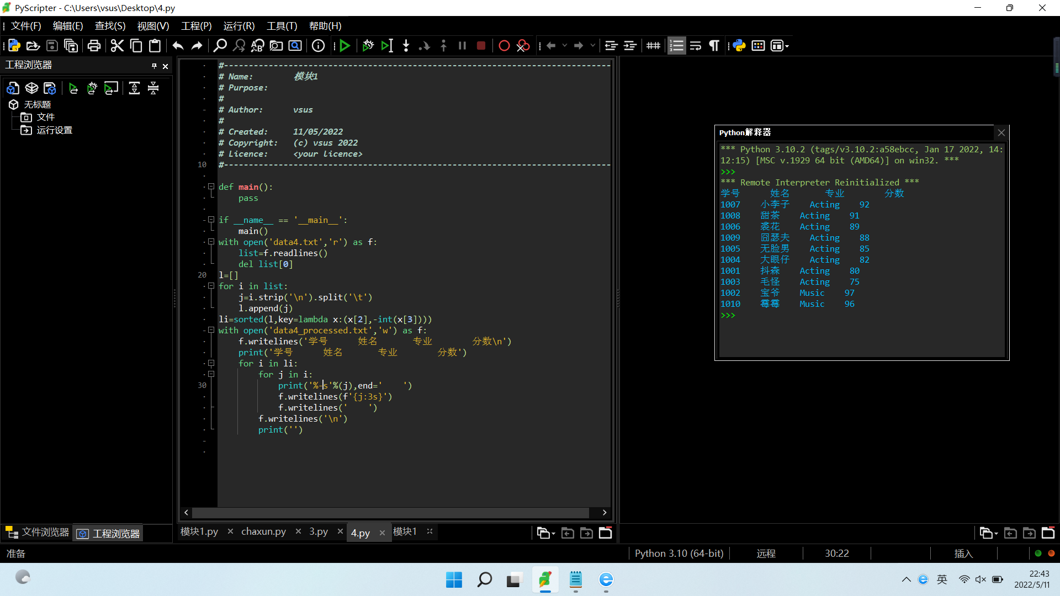Open the 运行(R) menu
The height and width of the screenshot is (596, 1060).
pyautogui.click(x=239, y=26)
